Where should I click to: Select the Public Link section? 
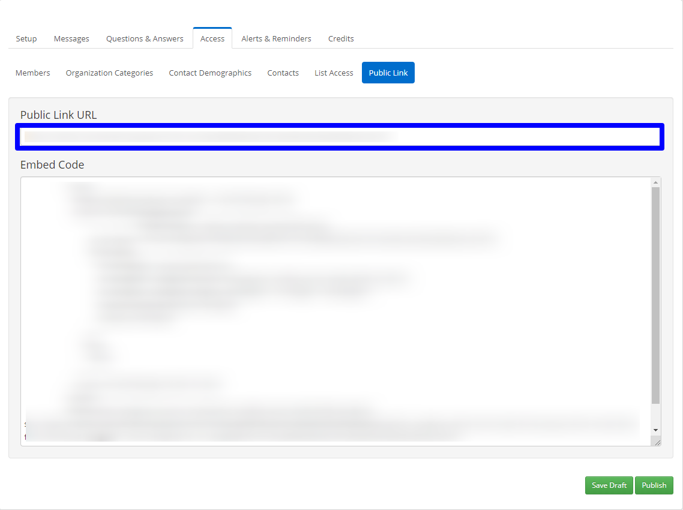[x=388, y=73]
